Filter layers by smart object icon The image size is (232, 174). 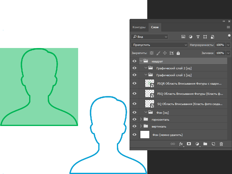coord(212,37)
